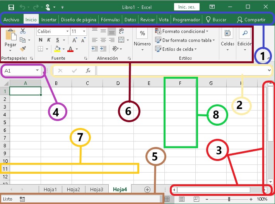Switch to the Hoja2 sheet tab
This screenshot has width=275, height=204.
[x=73, y=189]
